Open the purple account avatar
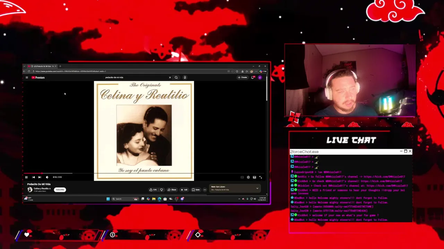Image resolution: width=444 pixels, height=249 pixels. pyautogui.click(x=260, y=77)
